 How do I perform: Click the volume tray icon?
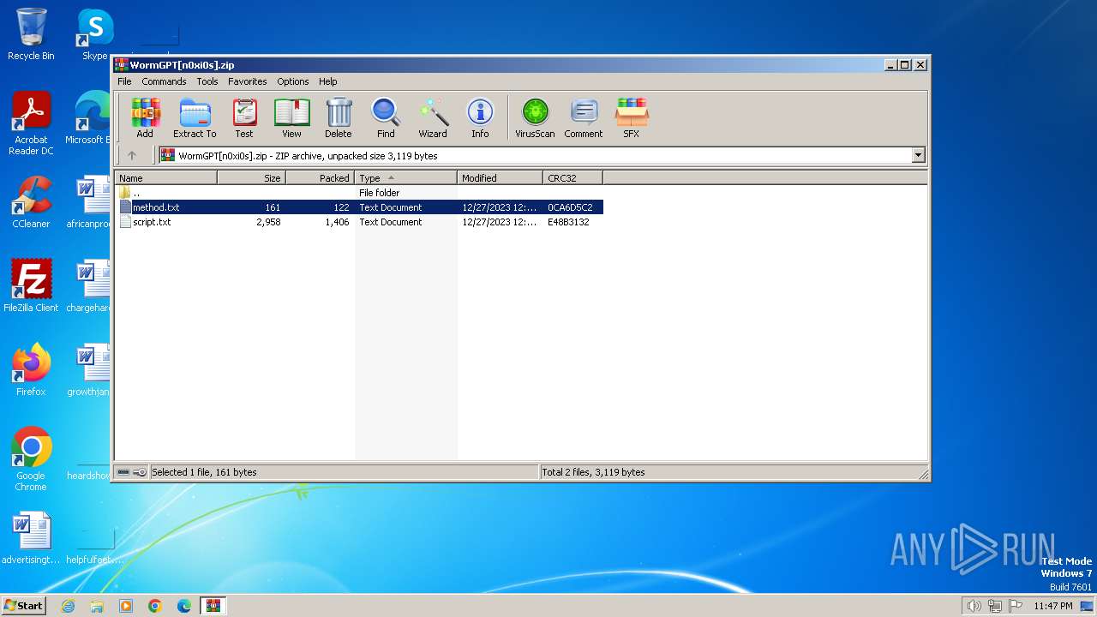point(974,606)
